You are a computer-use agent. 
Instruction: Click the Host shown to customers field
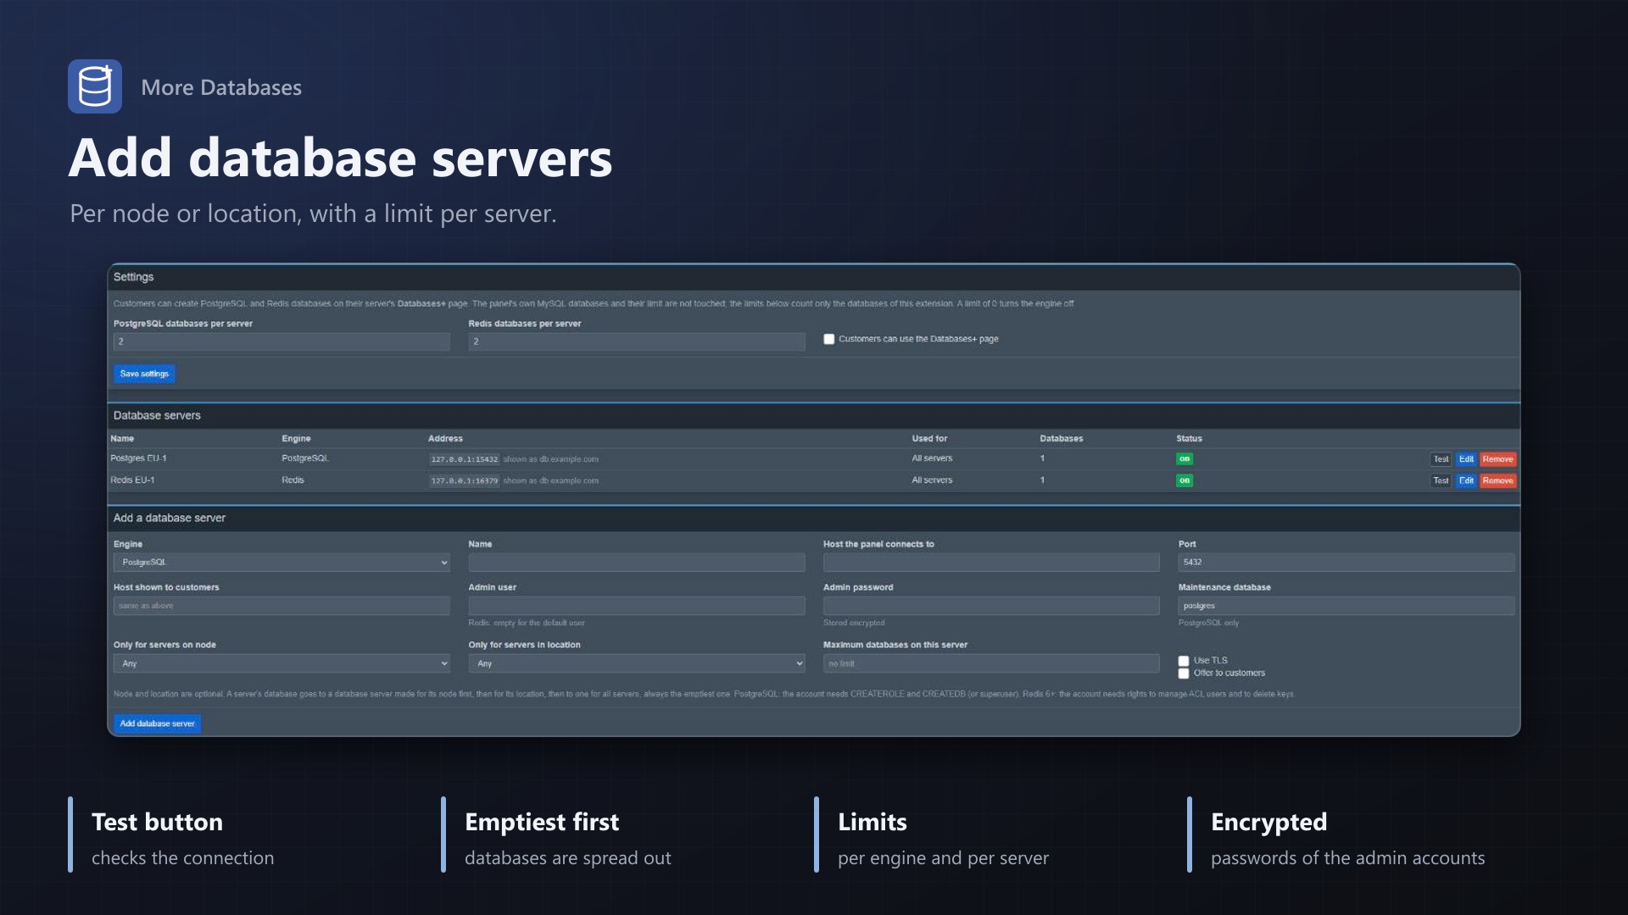[282, 606]
